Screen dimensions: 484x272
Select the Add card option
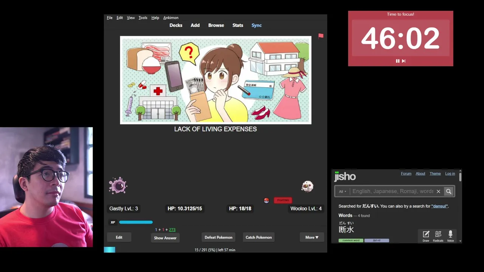[x=195, y=25]
